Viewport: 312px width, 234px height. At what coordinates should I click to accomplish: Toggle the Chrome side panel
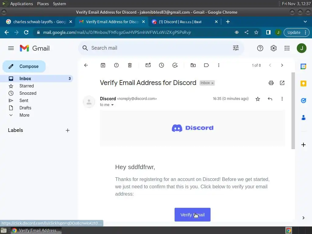point(268,32)
